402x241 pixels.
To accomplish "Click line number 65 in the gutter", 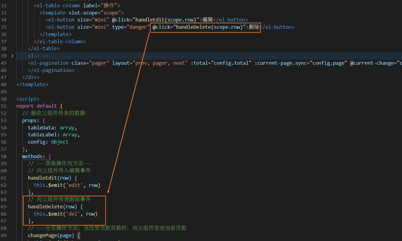I will click(4, 207).
